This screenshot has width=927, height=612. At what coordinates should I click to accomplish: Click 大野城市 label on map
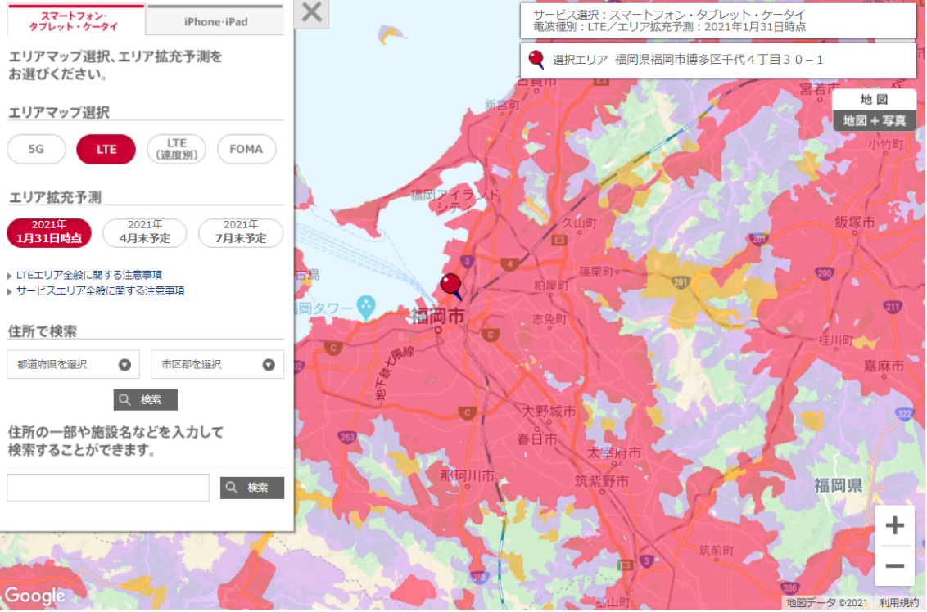pyautogui.click(x=548, y=412)
